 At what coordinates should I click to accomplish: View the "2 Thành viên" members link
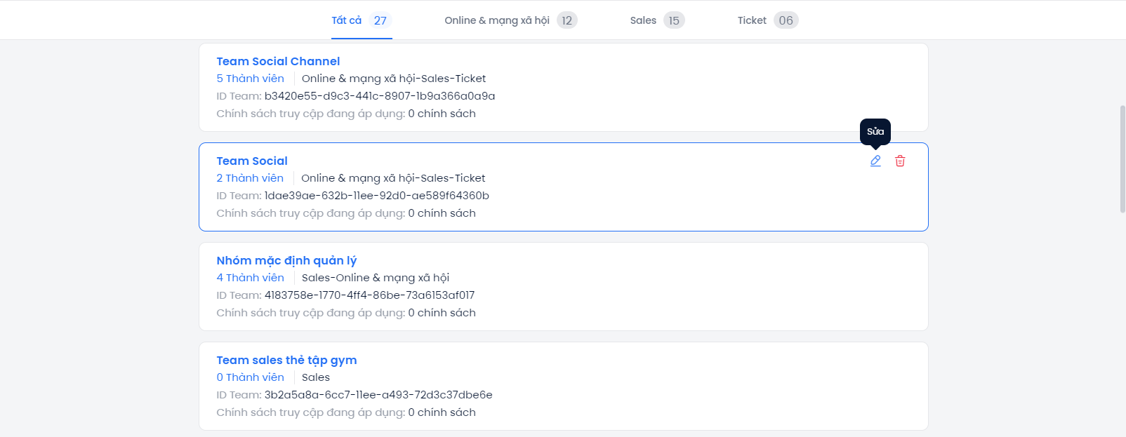point(250,178)
